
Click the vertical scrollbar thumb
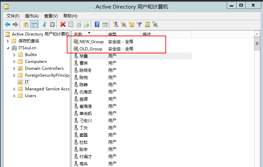click(x=257, y=44)
